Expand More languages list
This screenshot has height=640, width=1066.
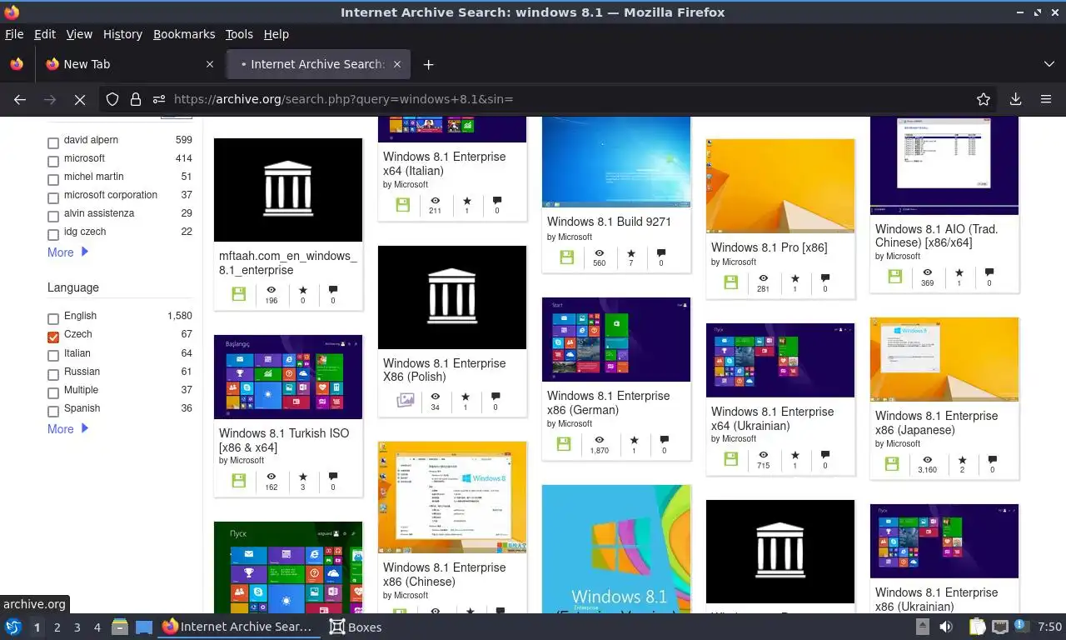tap(67, 429)
